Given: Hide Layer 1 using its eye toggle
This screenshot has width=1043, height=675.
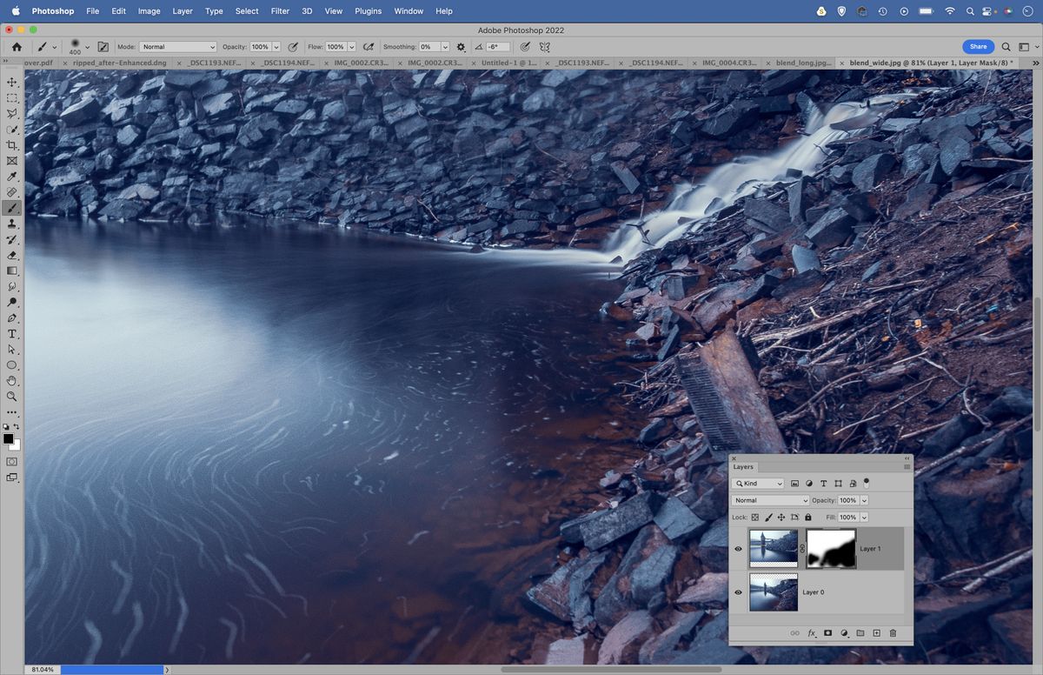Looking at the screenshot, I should coord(738,549).
